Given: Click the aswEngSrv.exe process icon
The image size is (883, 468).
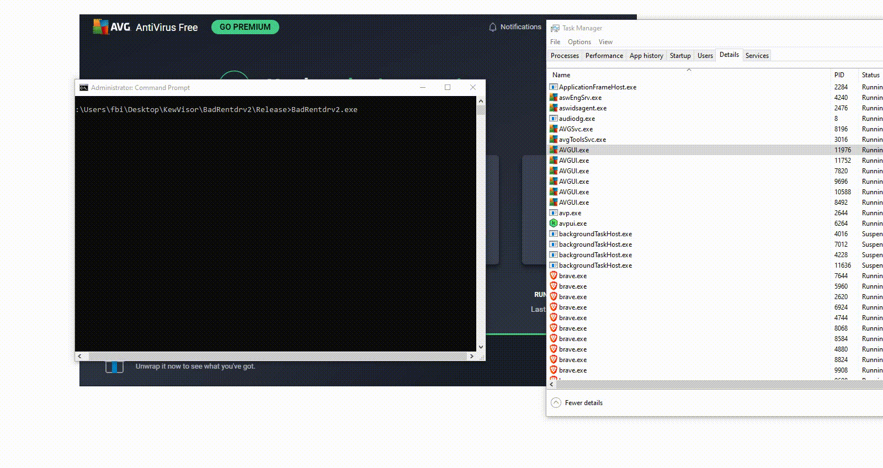Looking at the screenshot, I should tap(554, 98).
